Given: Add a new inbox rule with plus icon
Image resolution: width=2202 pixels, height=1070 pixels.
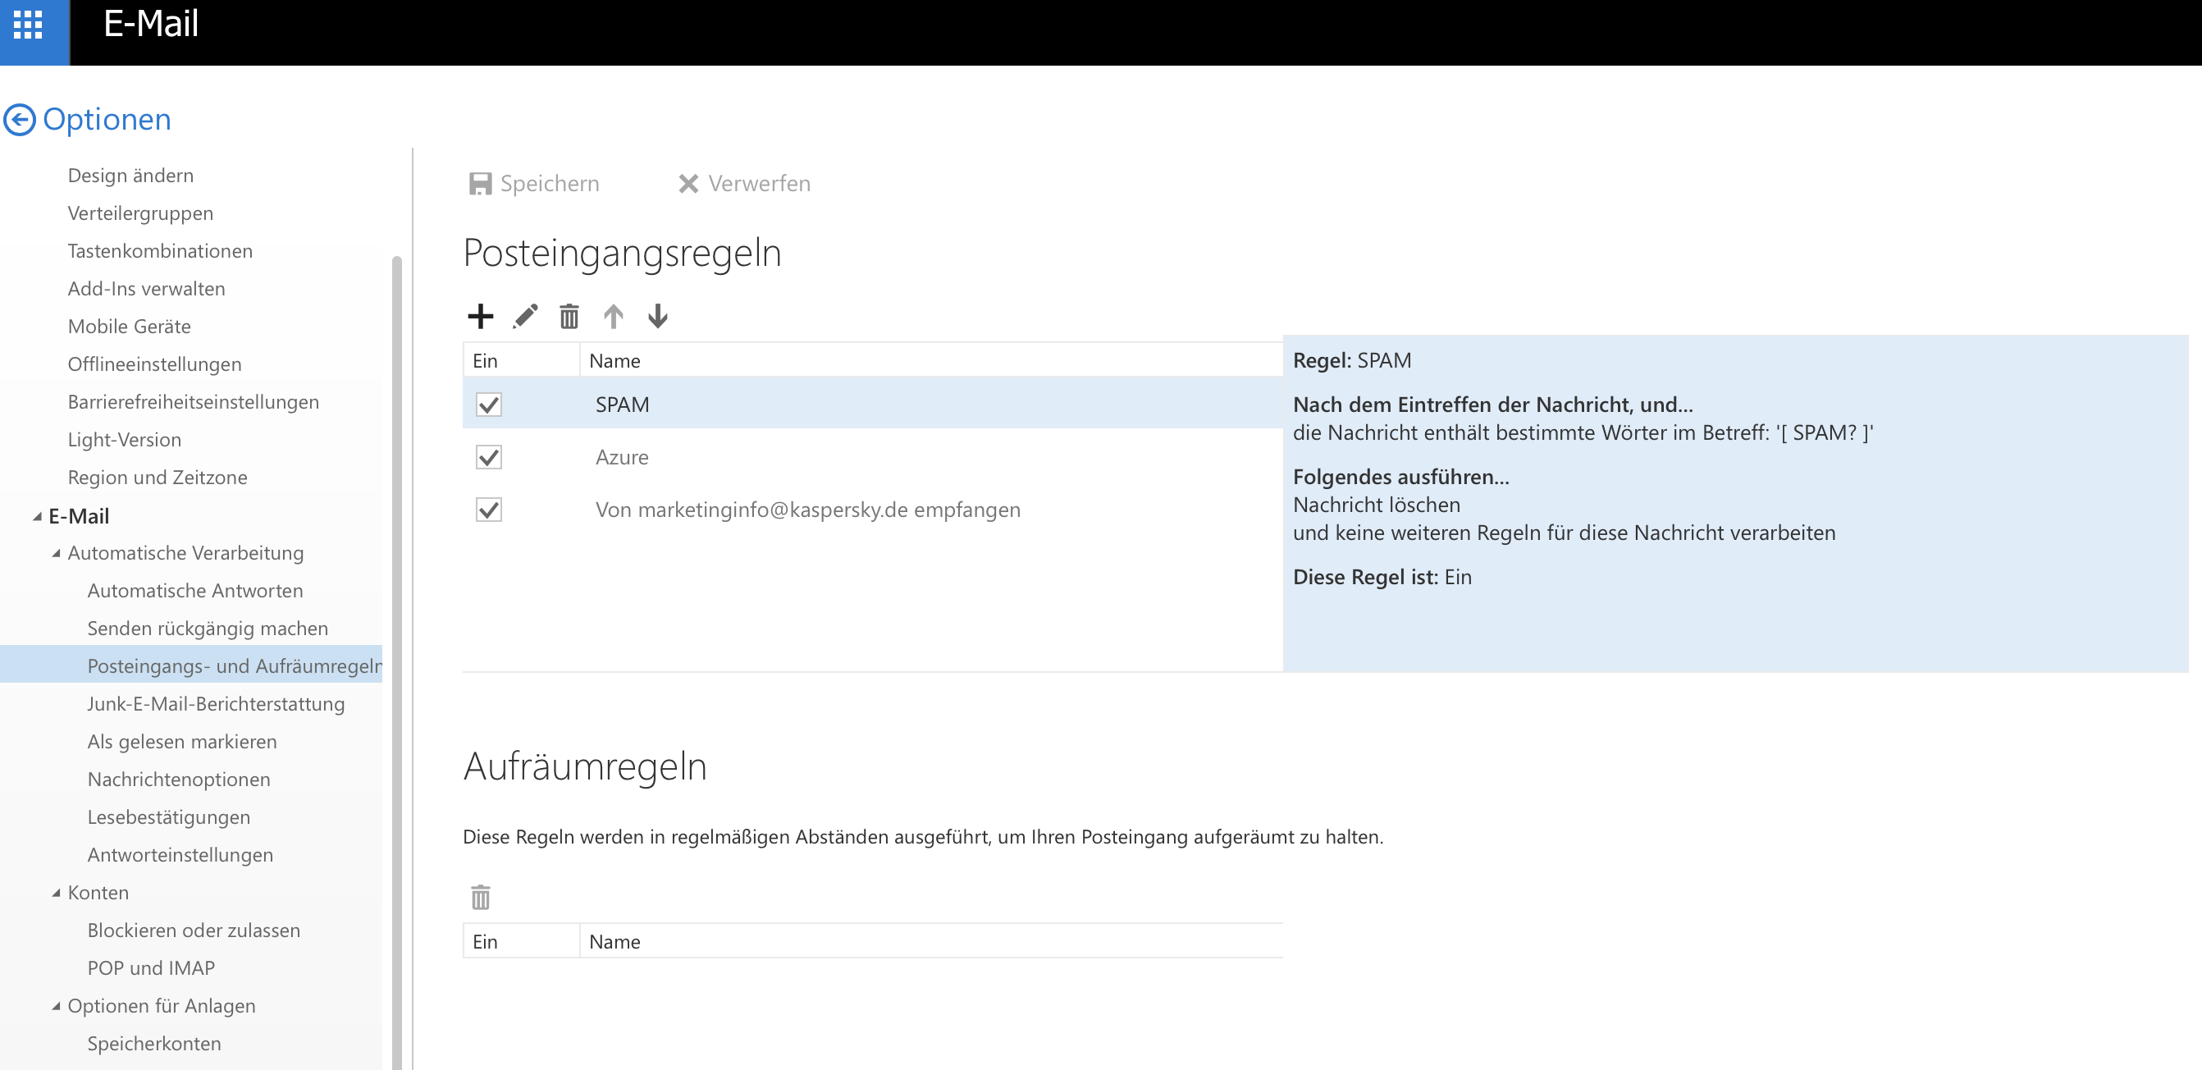Looking at the screenshot, I should [x=481, y=316].
